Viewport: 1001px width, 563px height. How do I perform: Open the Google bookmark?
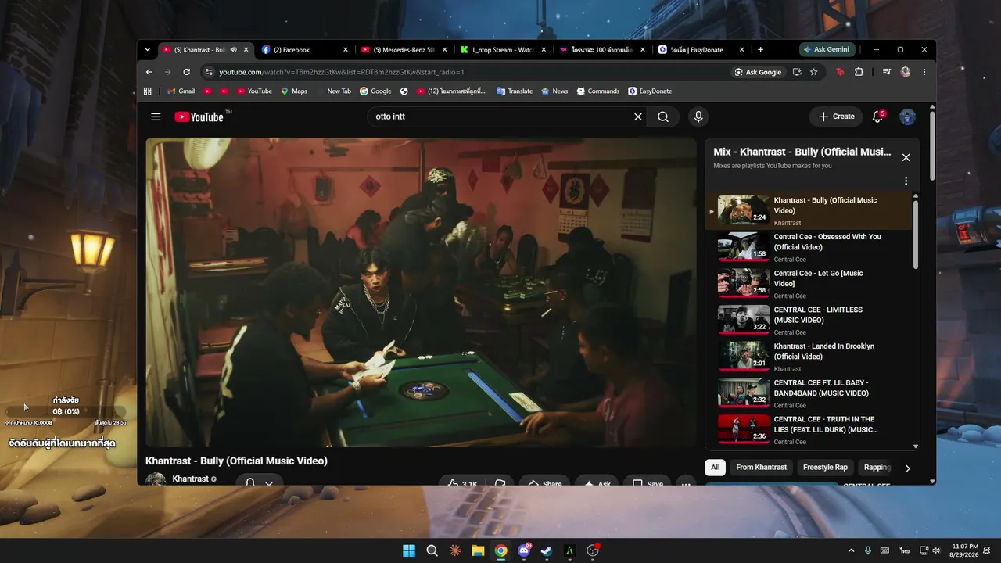click(x=375, y=91)
